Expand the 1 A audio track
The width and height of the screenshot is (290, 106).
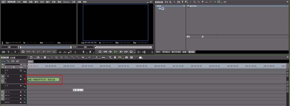click(x=6, y=92)
